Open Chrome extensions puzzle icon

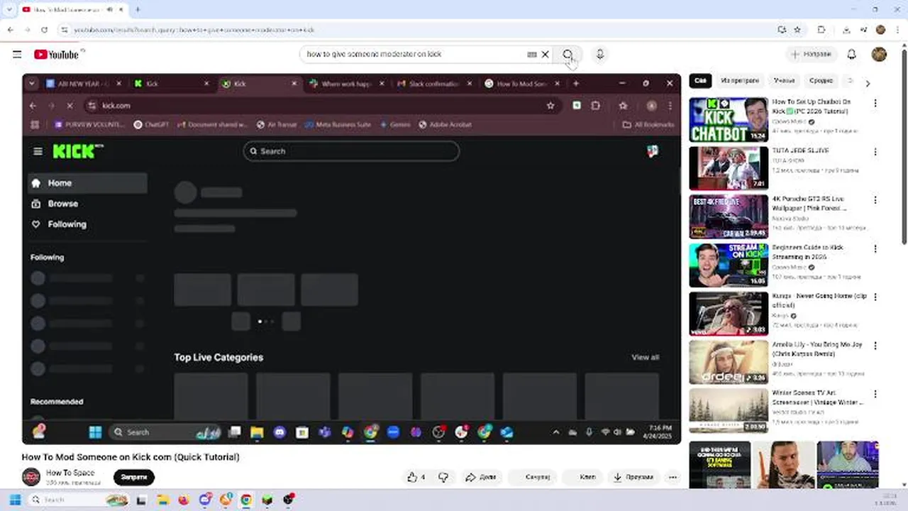point(821,30)
